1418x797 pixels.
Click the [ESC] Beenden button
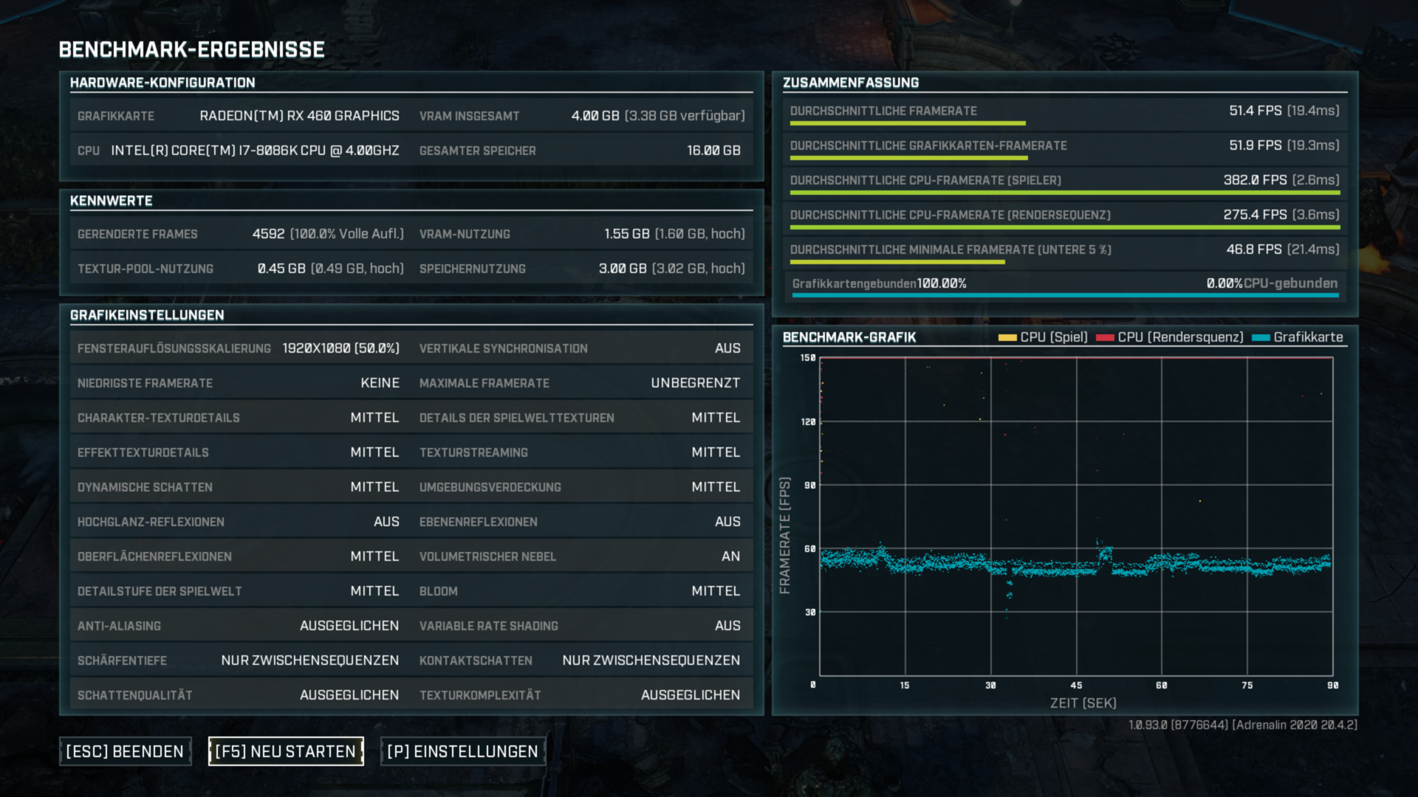[x=125, y=751]
